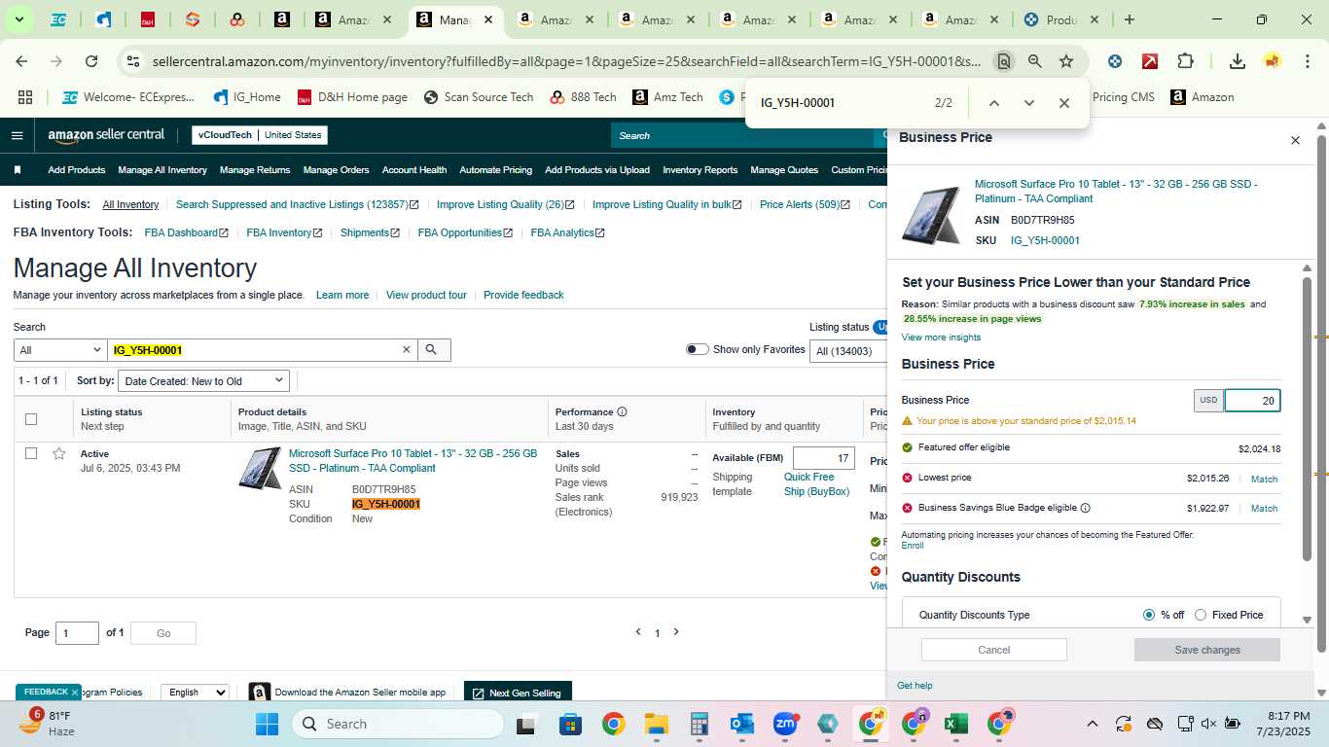Viewport: 1329px width, 747px height.
Task: Open the bookmarks apps grid icon
Action: pyautogui.click(x=25, y=97)
